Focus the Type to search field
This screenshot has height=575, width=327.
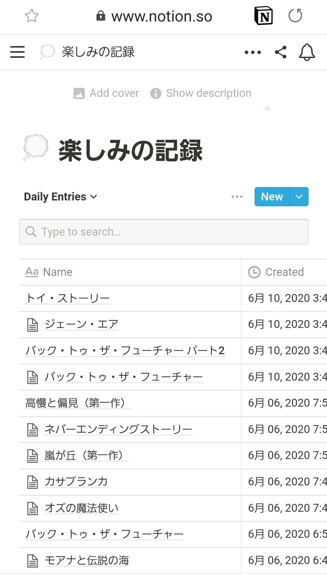(x=164, y=232)
